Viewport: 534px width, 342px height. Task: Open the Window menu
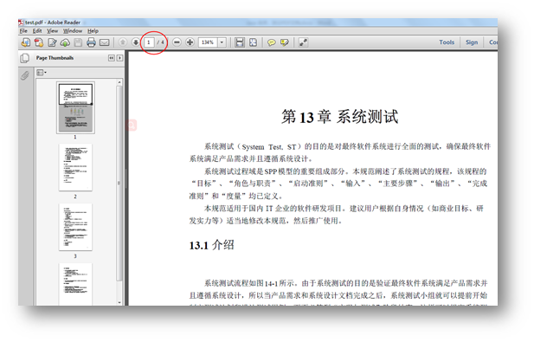(x=73, y=31)
